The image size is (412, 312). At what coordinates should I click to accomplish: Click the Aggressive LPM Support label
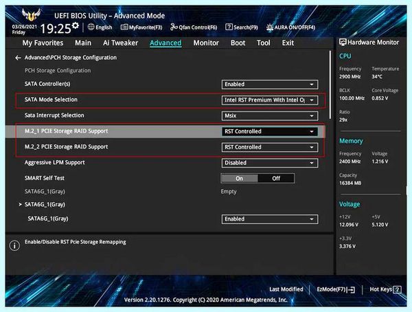click(55, 162)
